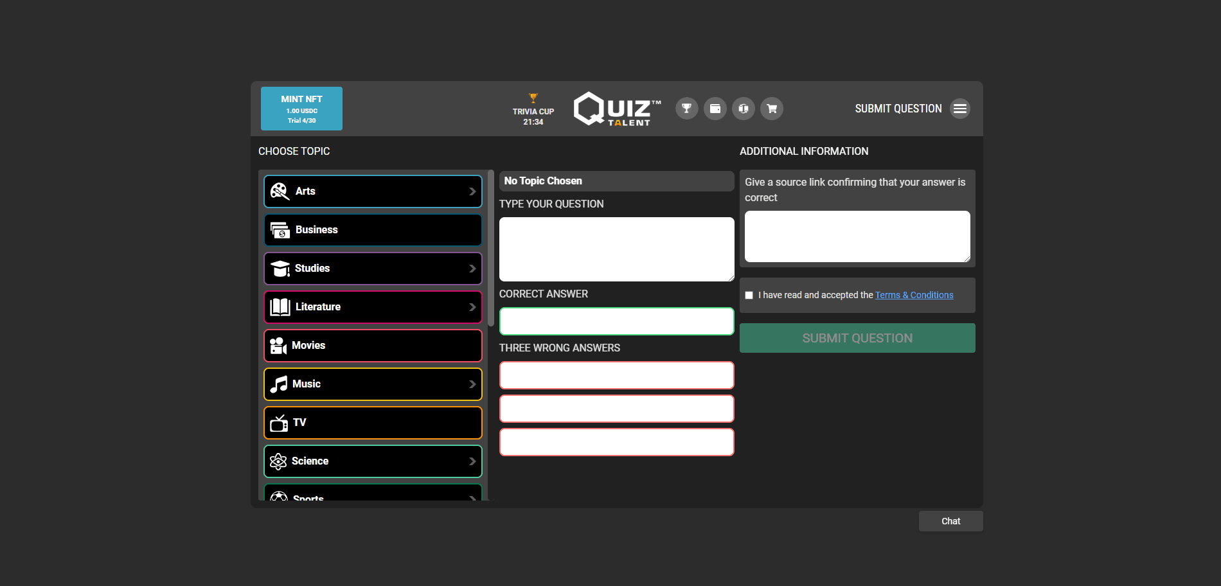Click the second wrong answer field
Screen dimensions: 1221x586
617,409
